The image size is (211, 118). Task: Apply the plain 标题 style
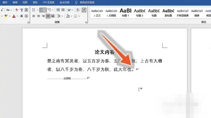point(154,13)
